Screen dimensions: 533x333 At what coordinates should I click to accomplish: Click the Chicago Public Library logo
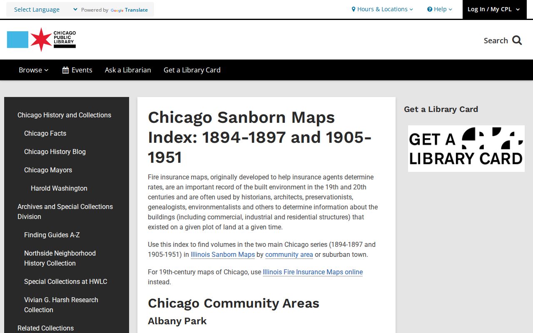click(x=41, y=40)
